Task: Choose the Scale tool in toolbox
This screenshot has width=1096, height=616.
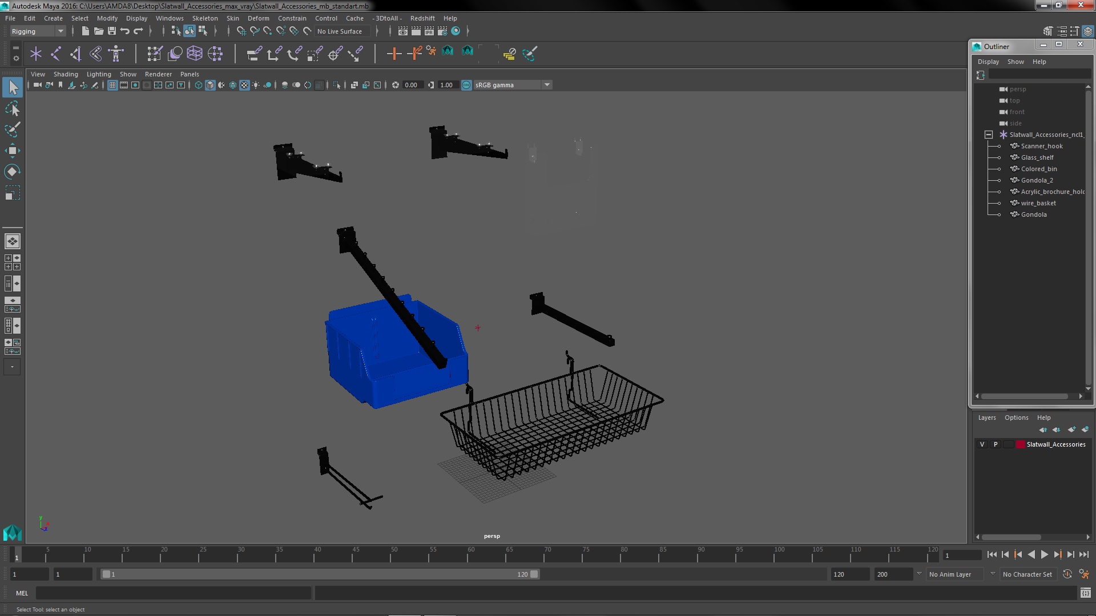Action: pyautogui.click(x=13, y=193)
